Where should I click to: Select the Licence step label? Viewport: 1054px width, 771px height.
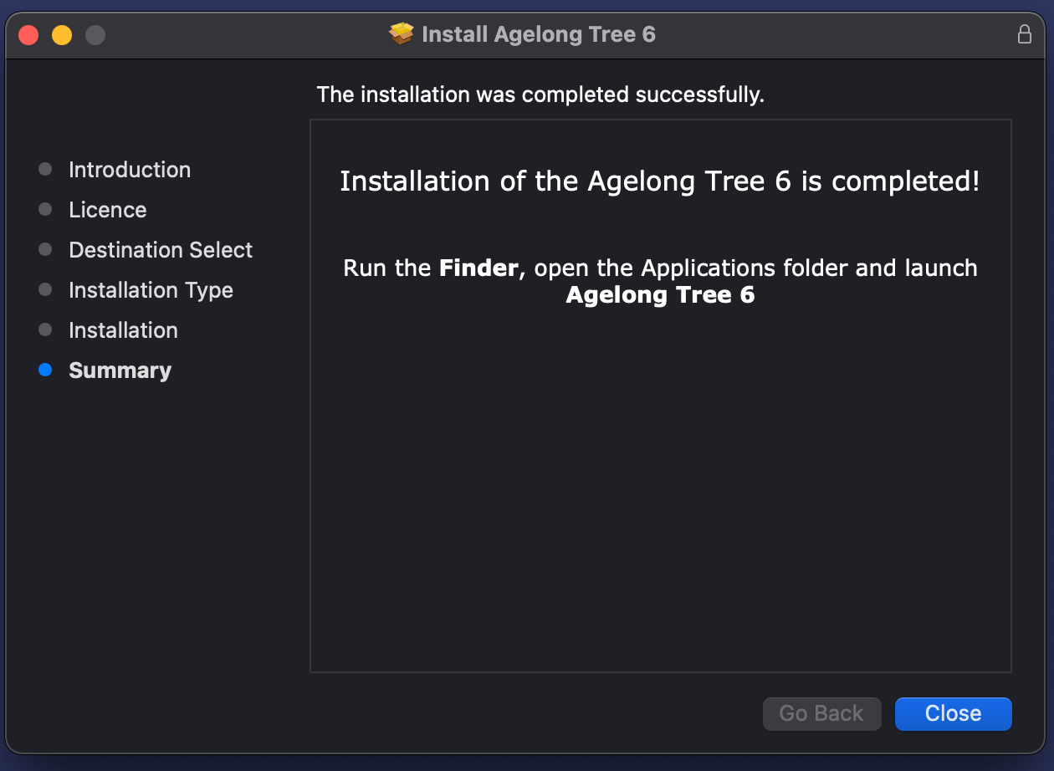tap(108, 210)
